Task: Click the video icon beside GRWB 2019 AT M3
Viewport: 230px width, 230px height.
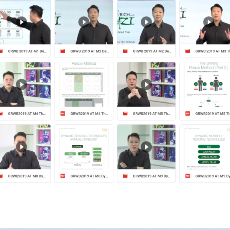Action: pyautogui.click(x=187, y=51)
